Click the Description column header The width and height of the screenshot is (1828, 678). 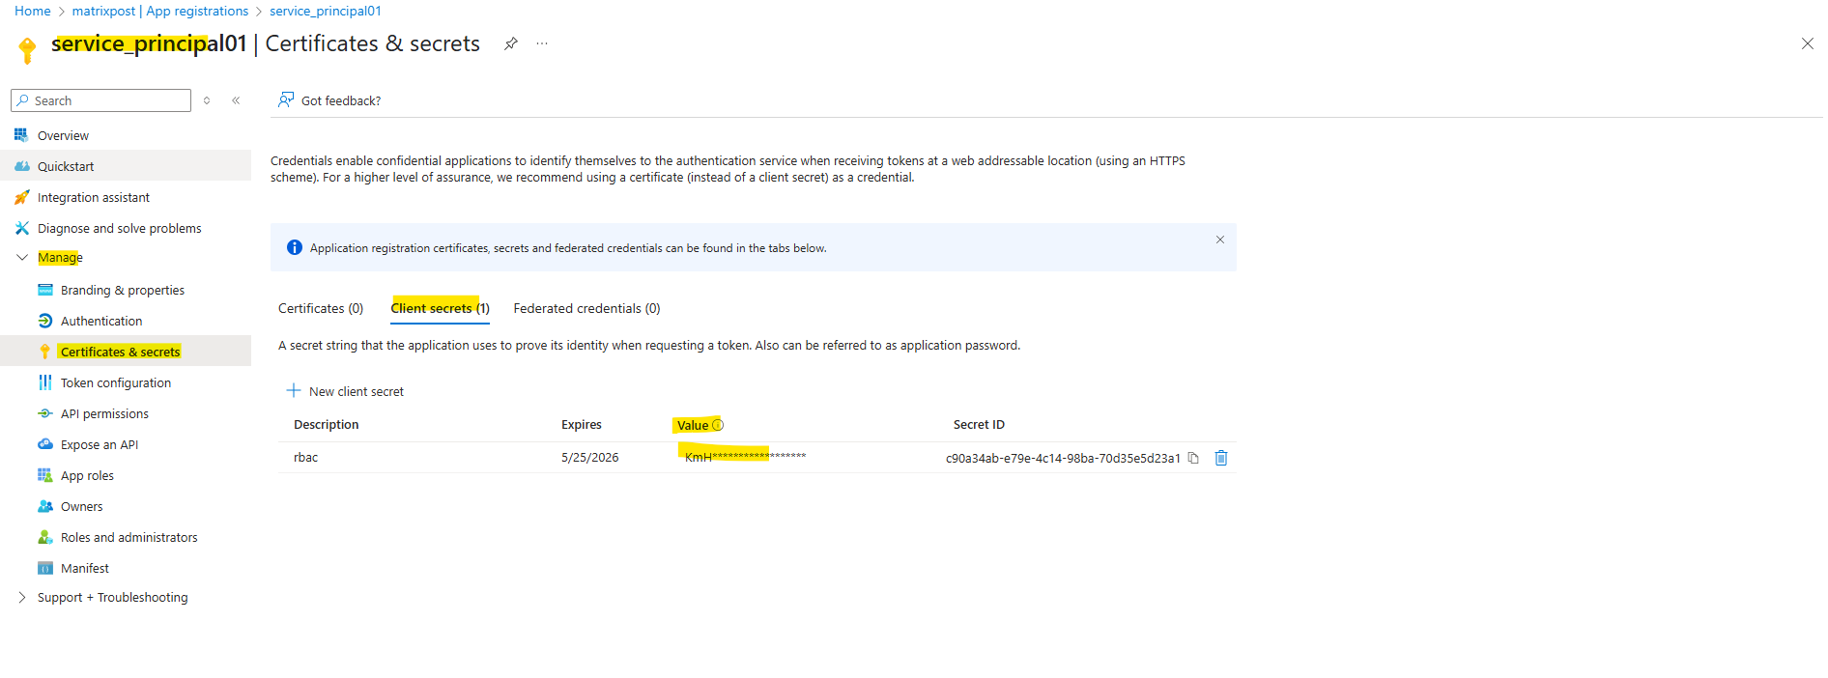click(x=327, y=424)
